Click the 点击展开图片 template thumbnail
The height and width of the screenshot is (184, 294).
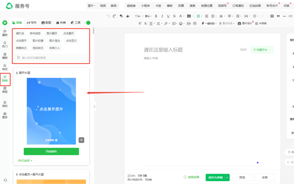(51, 111)
